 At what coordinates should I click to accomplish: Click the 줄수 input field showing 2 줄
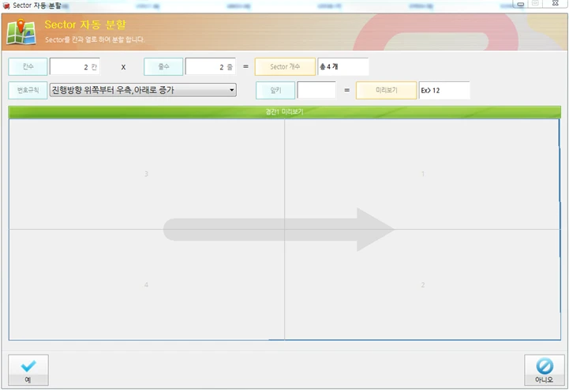click(210, 67)
